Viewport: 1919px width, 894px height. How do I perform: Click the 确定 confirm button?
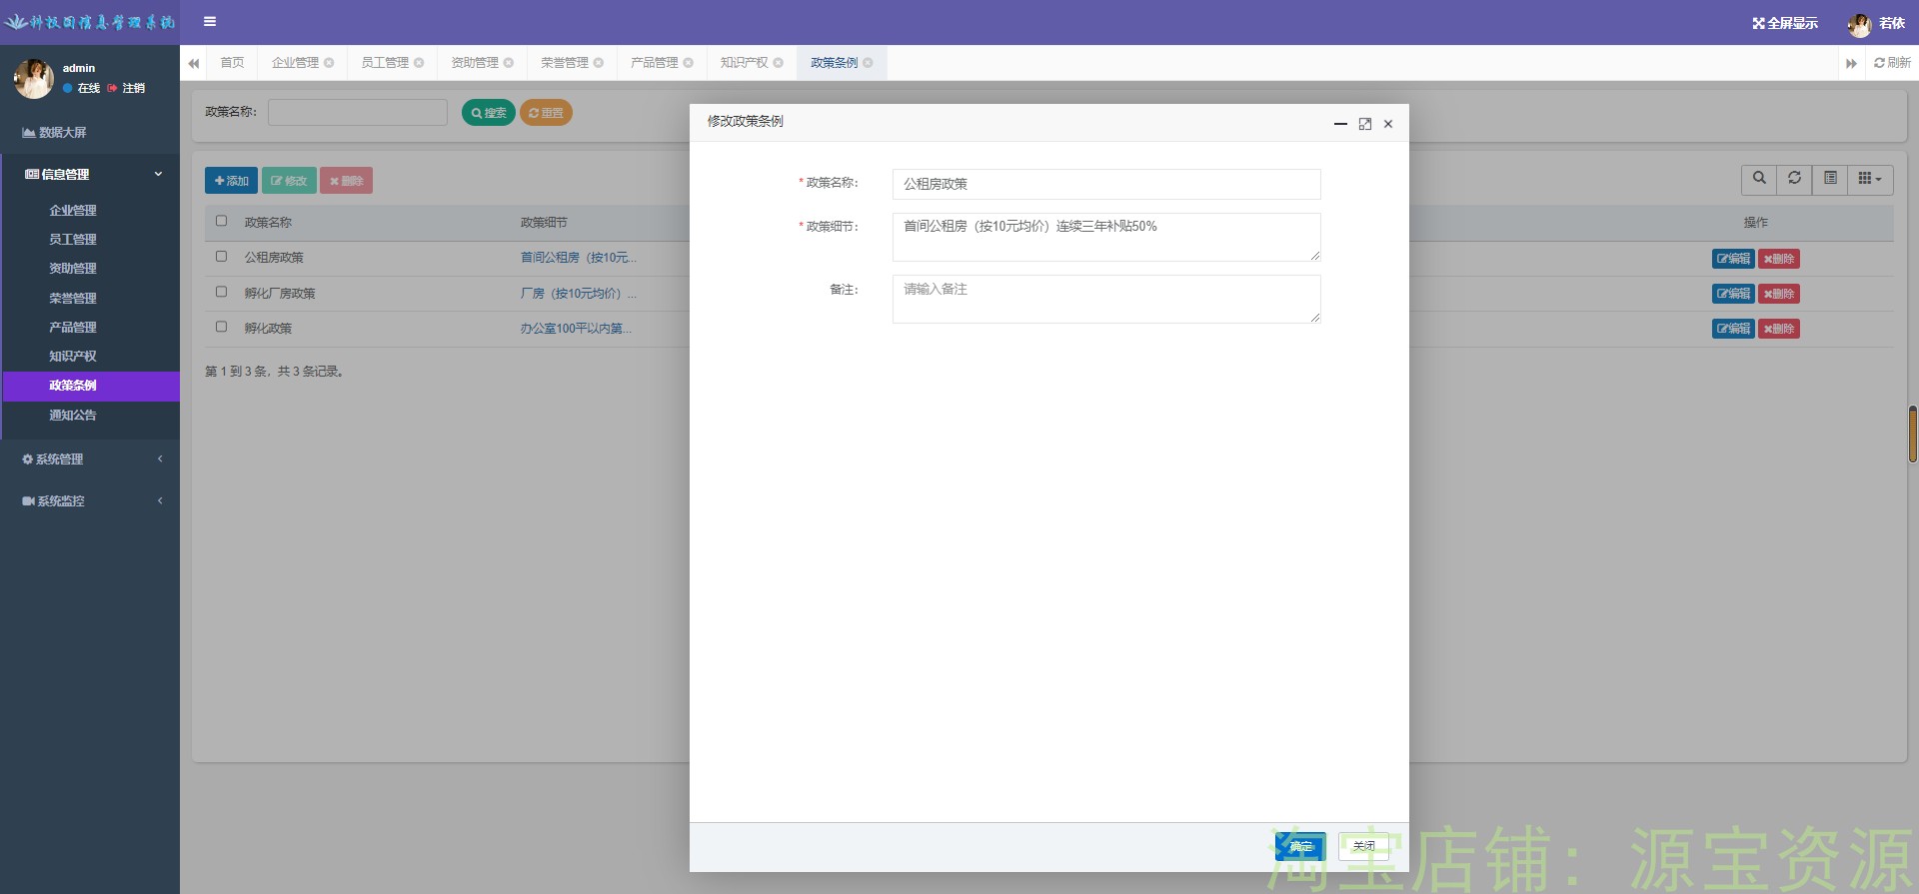1300,846
